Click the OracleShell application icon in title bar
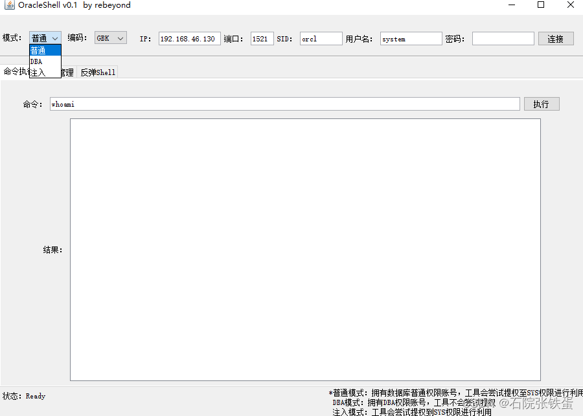583x416 pixels. [x=8, y=6]
